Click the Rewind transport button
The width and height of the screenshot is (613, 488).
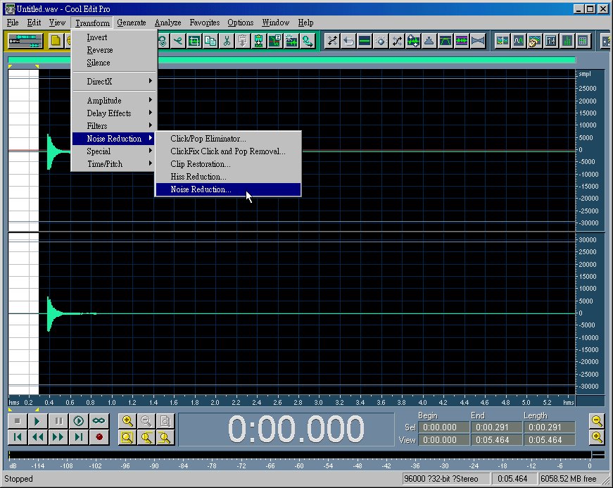click(x=37, y=437)
